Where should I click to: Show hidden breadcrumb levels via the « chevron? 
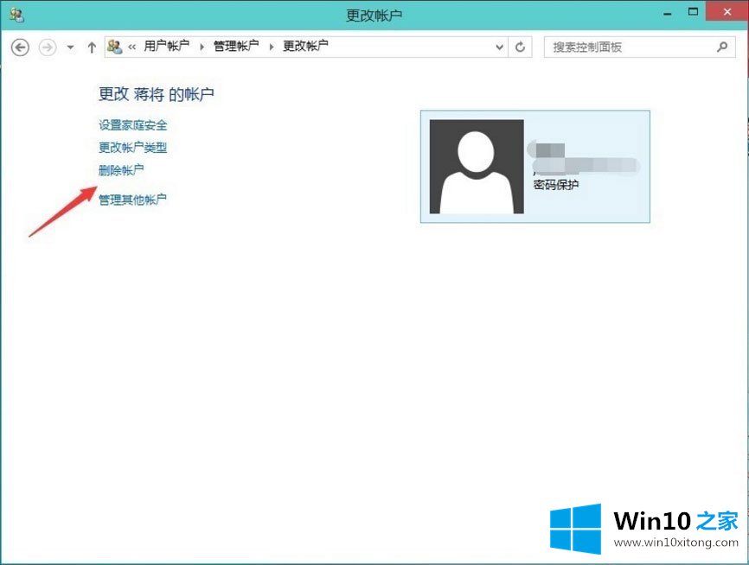tap(132, 47)
